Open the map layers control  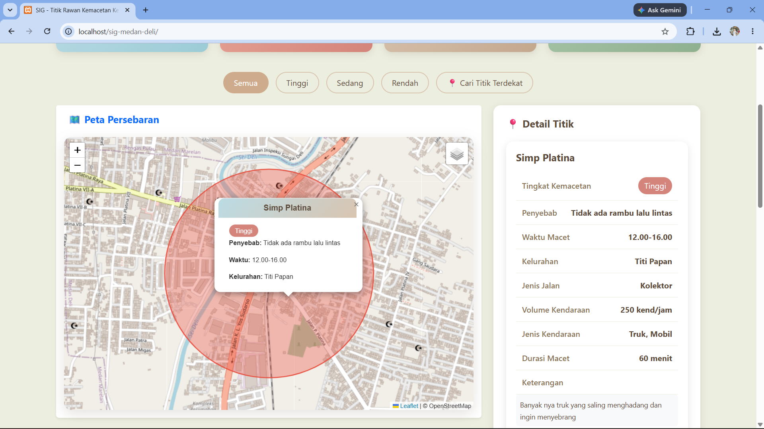(457, 154)
